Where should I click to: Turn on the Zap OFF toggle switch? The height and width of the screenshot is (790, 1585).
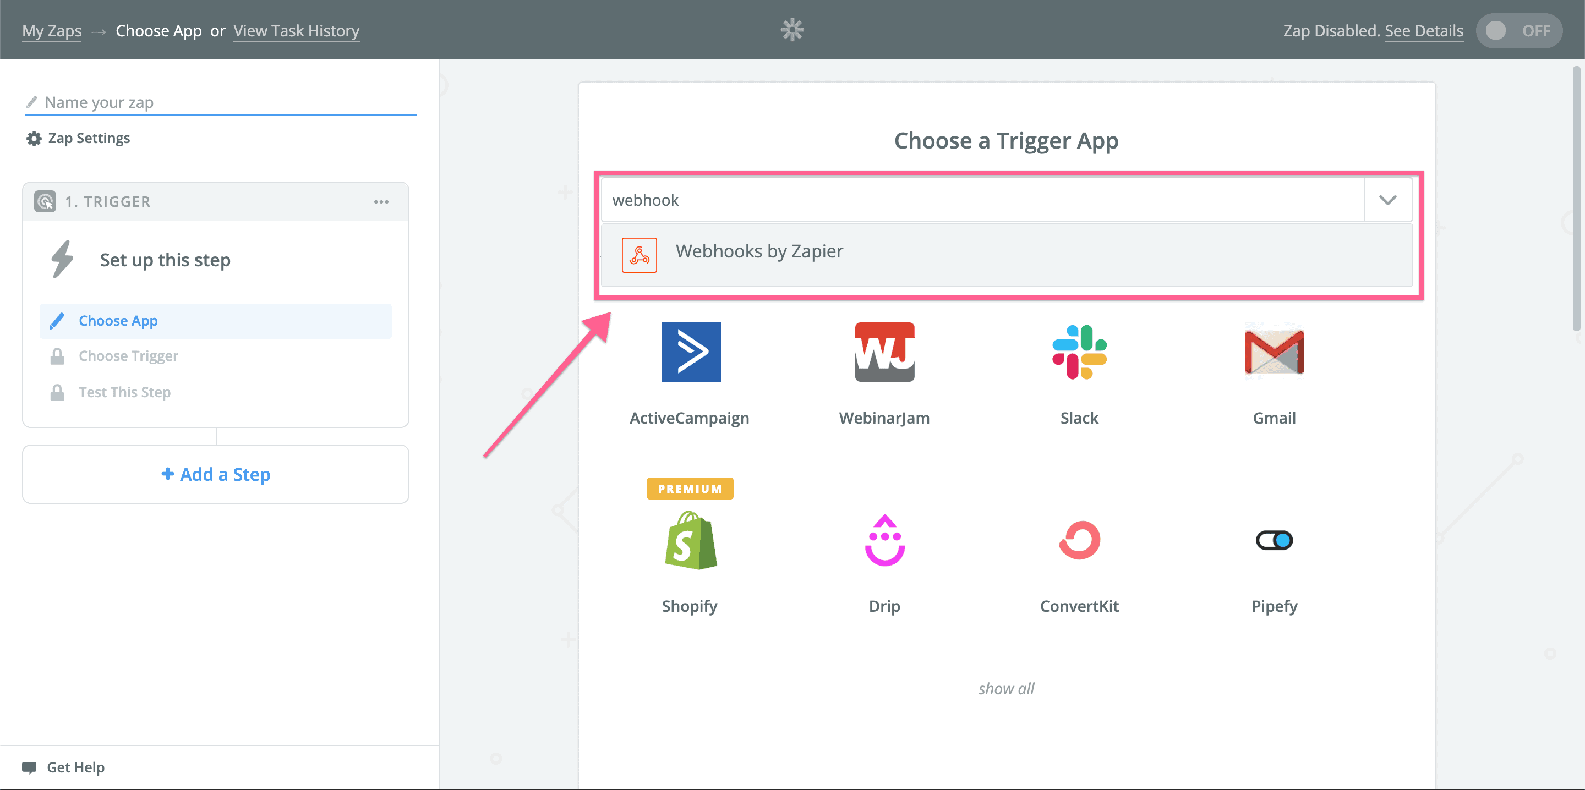click(x=1518, y=30)
